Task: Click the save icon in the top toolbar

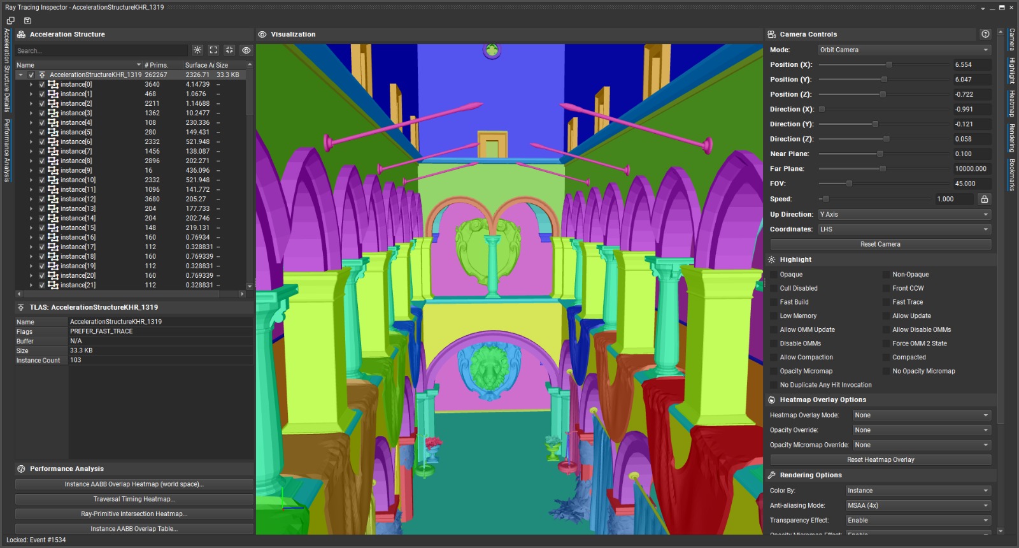Action: coord(27,21)
